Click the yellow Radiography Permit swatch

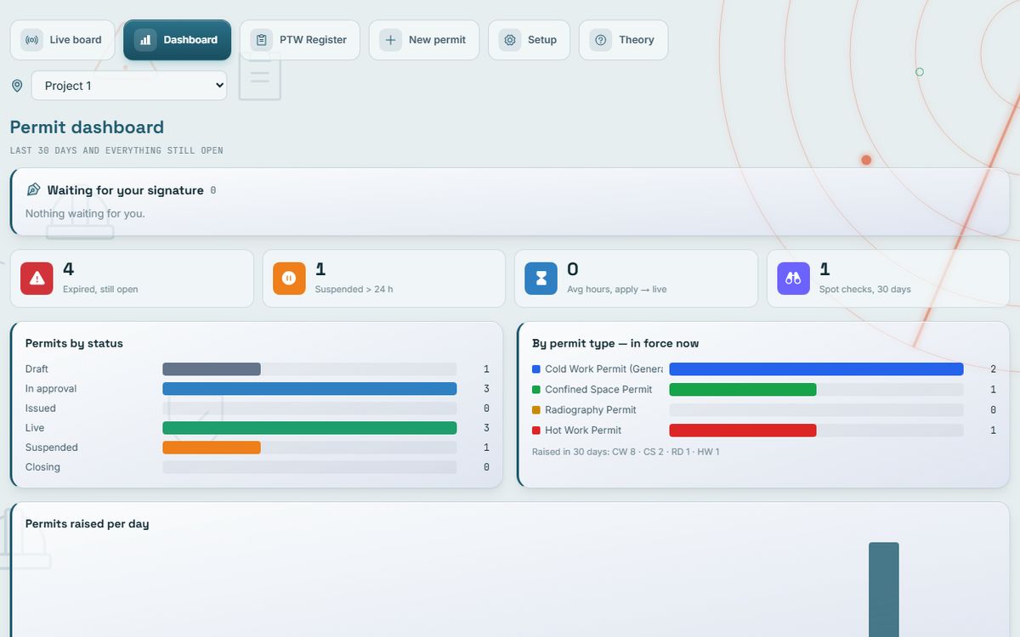coord(536,410)
